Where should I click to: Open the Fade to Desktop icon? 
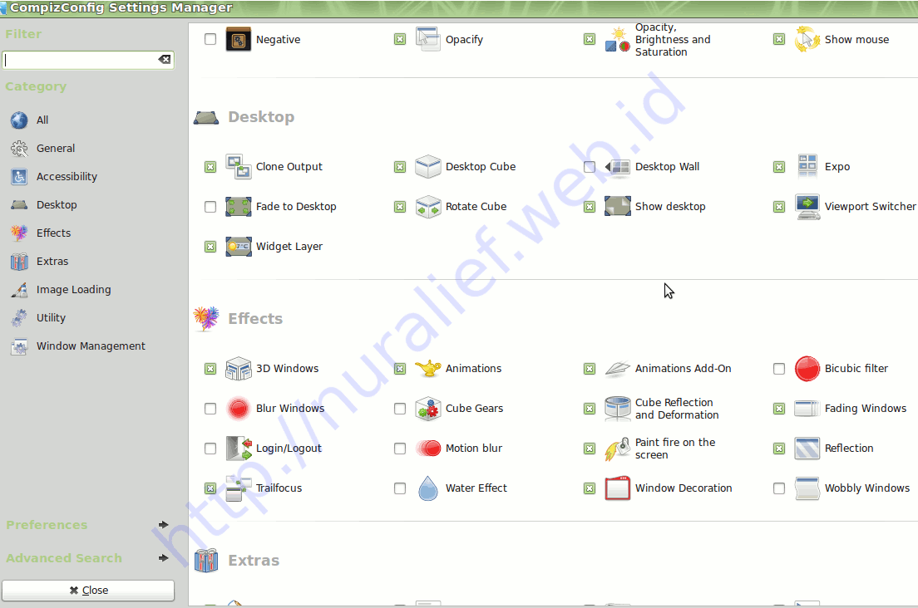239,206
